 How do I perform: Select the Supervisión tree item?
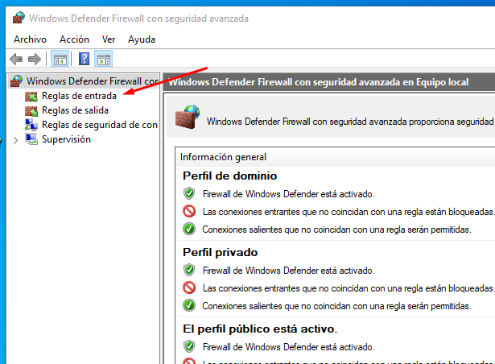click(x=66, y=139)
